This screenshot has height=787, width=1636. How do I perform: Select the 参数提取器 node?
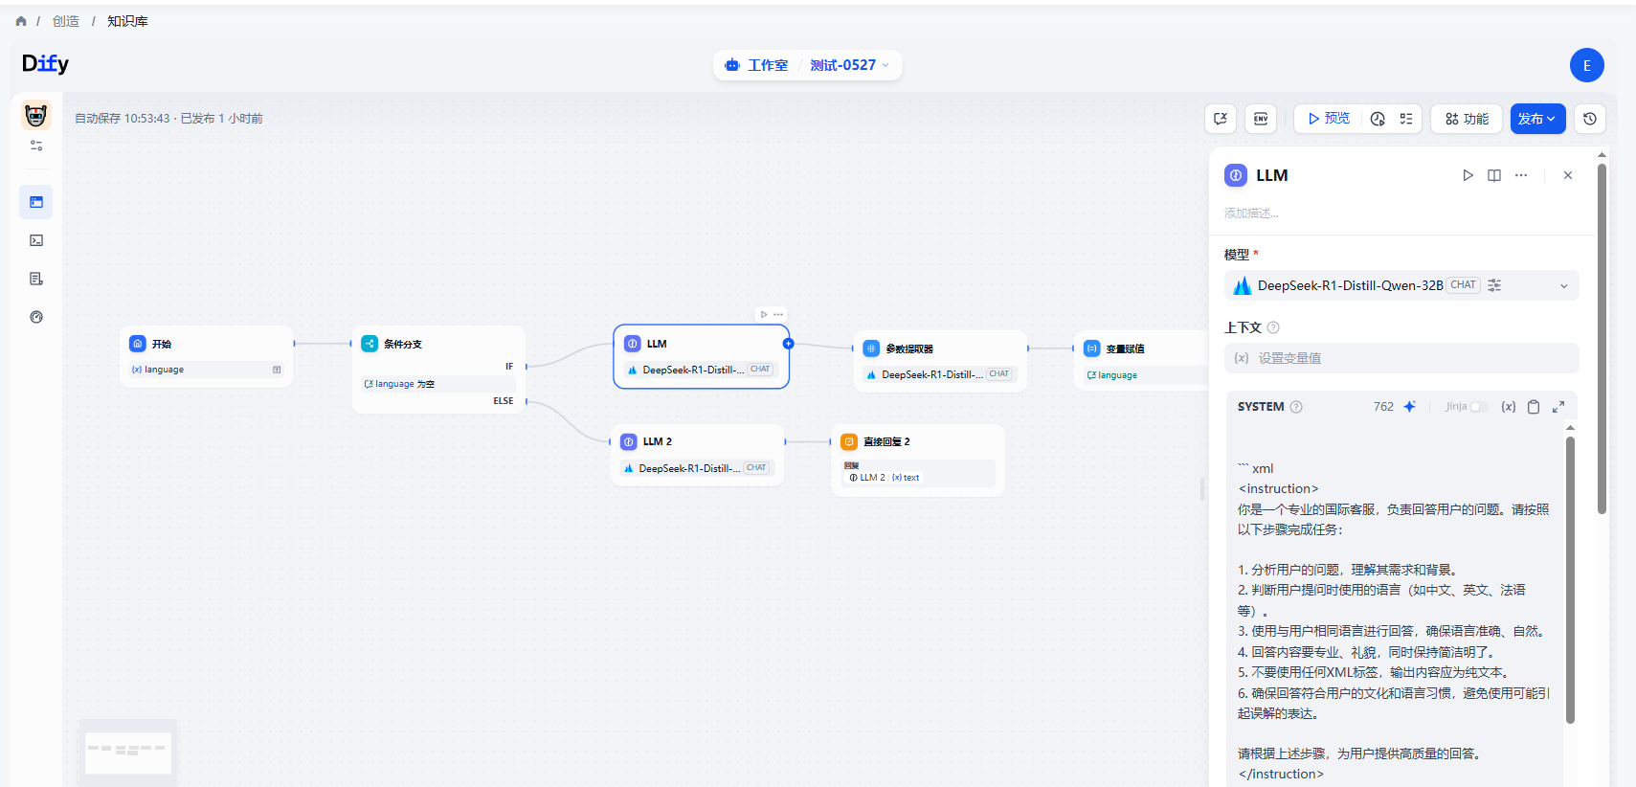(x=940, y=361)
